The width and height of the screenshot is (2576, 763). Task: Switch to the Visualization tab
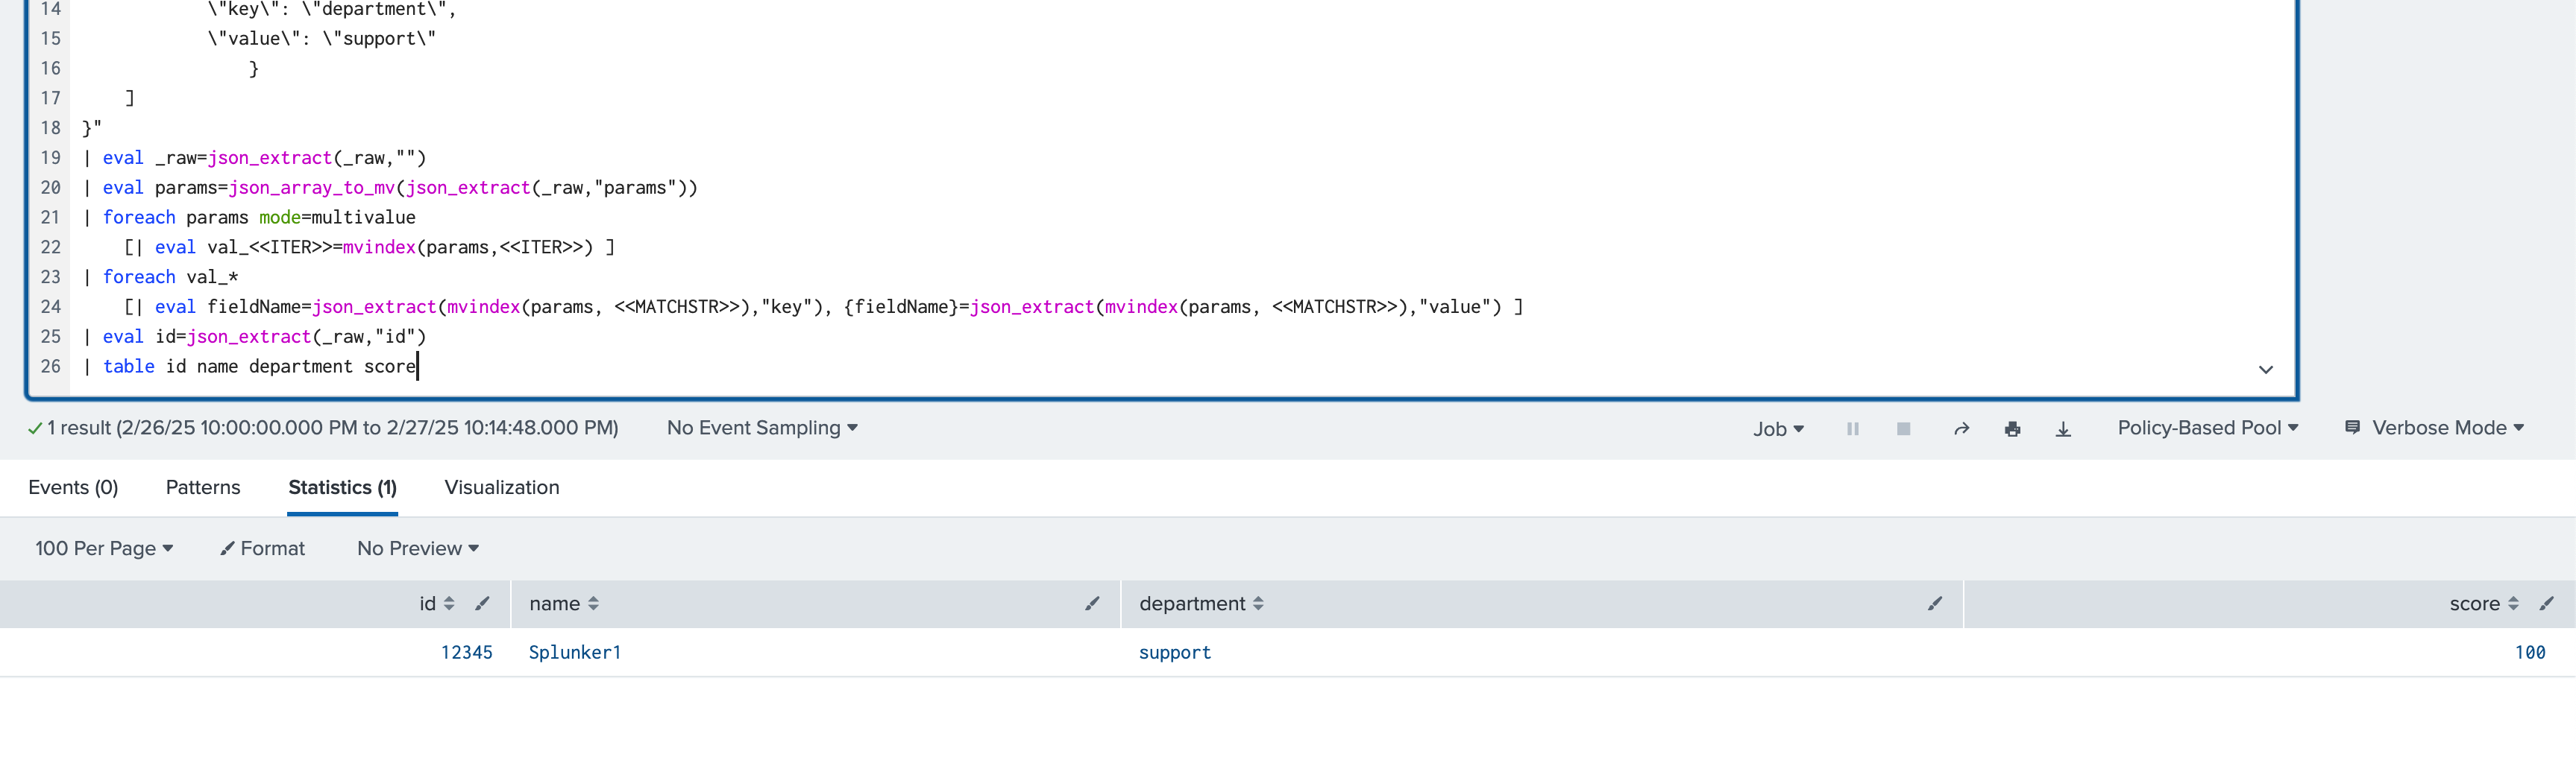(x=501, y=487)
